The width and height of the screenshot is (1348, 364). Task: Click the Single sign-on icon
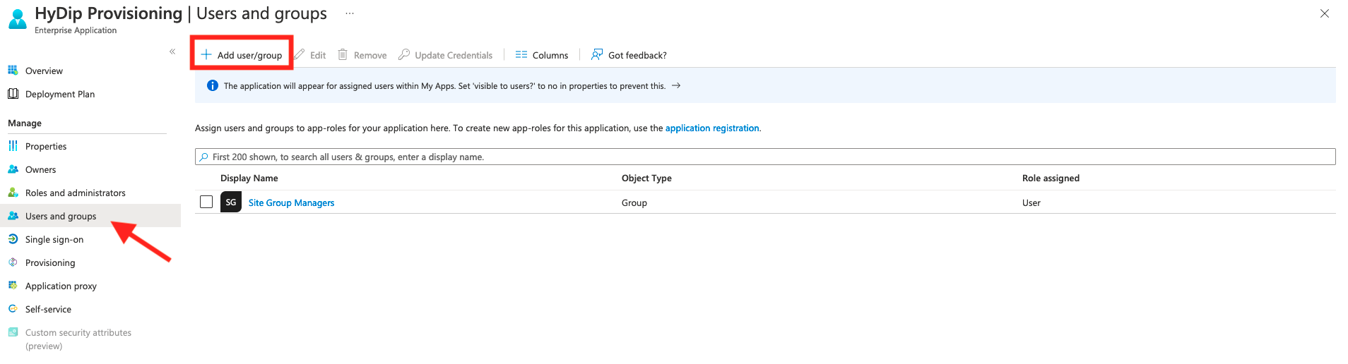pos(13,239)
